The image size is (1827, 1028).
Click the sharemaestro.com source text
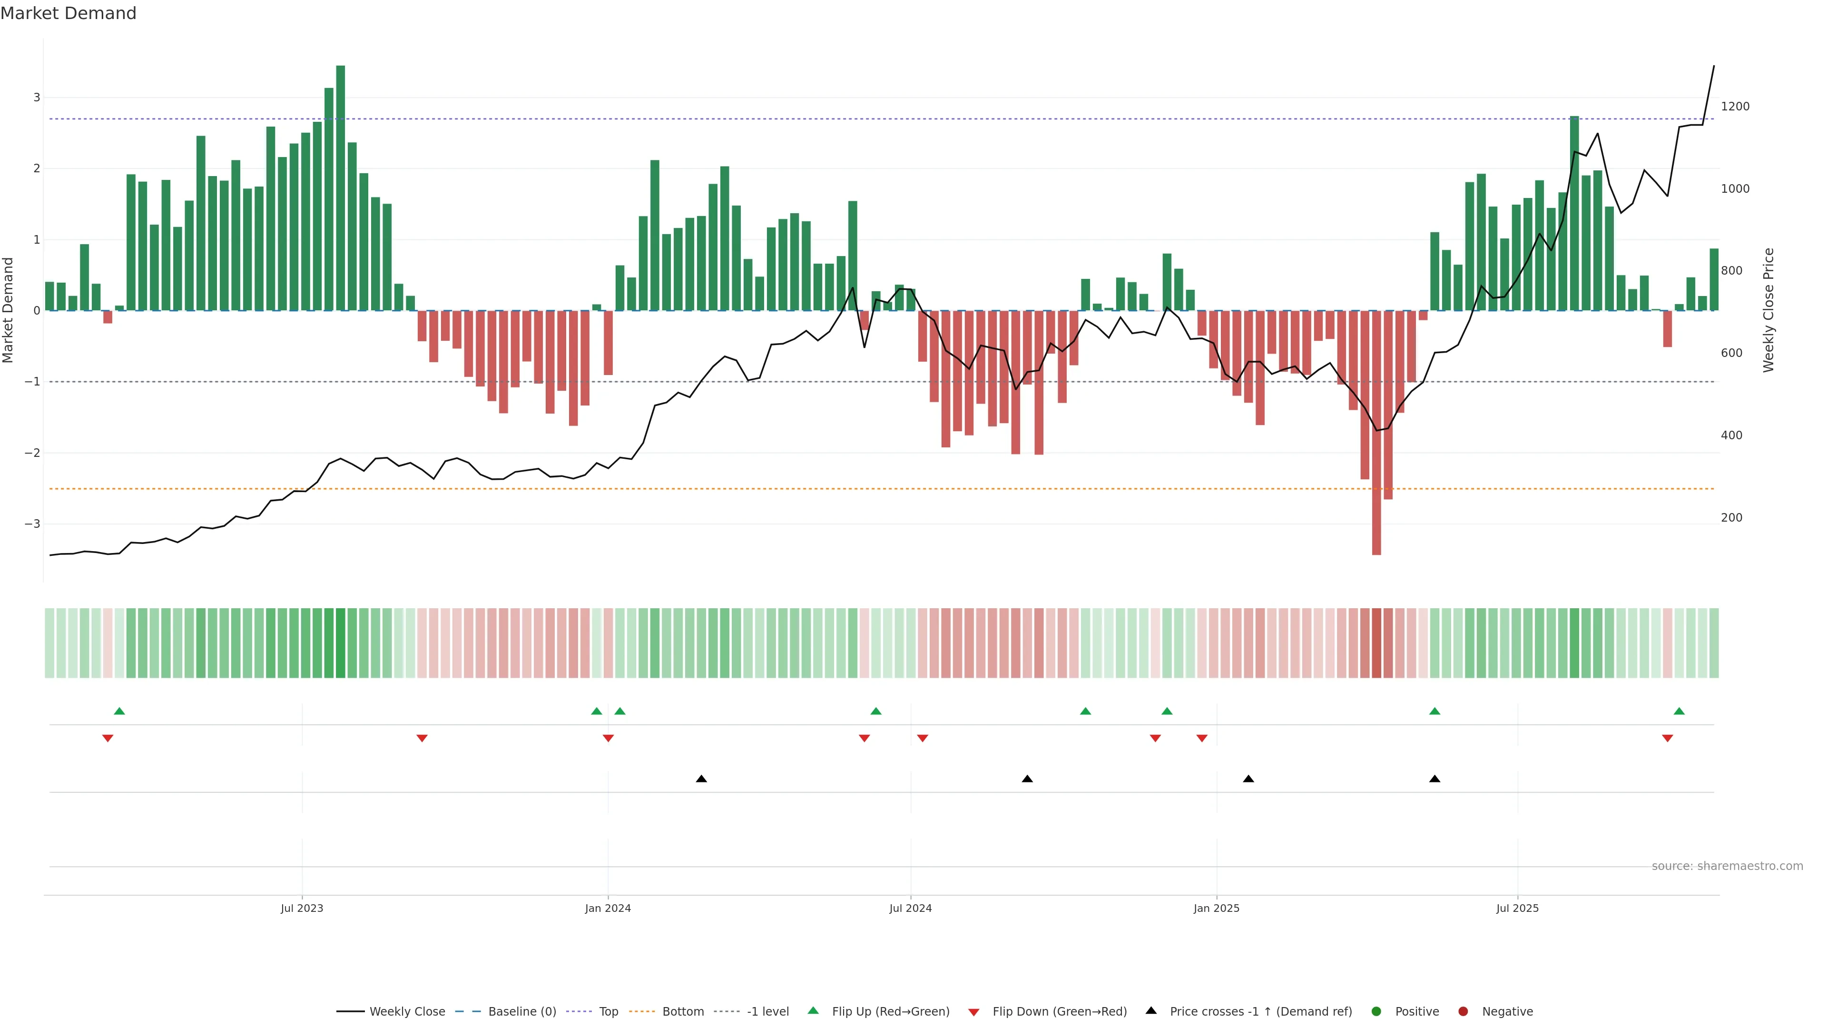1727,866
